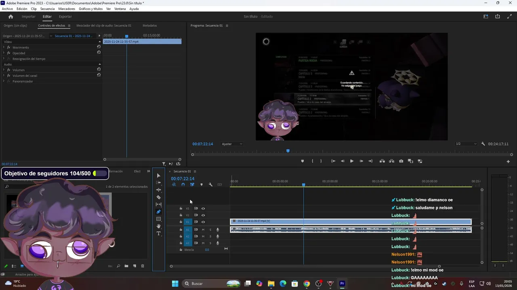Select the Ripple Edit tool
The width and height of the screenshot is (517, 290).
(x=158, y=190)
